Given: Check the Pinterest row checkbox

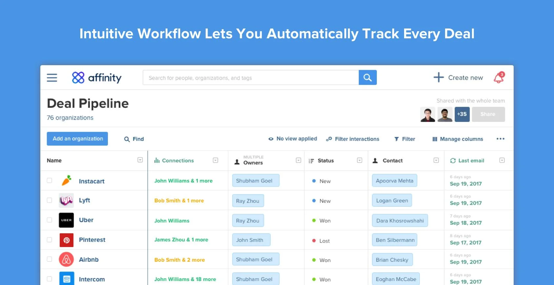Looking at the screenshot, I should point(50,240).
